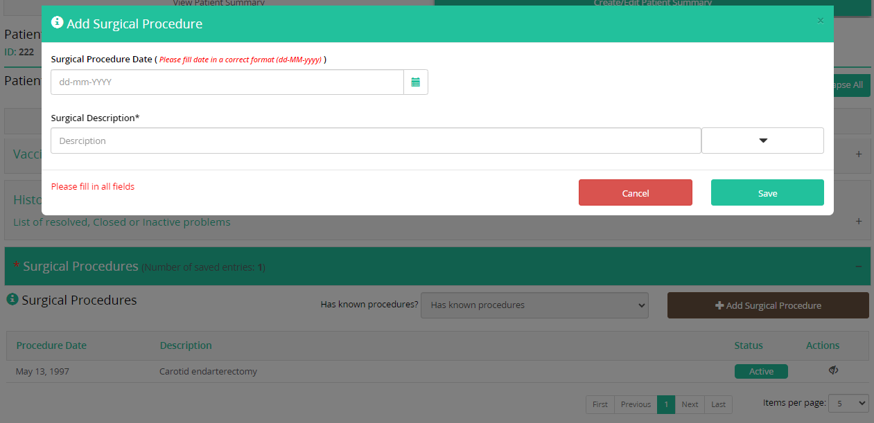Change the Items per page selector
This screenshot has width=874, height=423.
[x=850, y=403]
